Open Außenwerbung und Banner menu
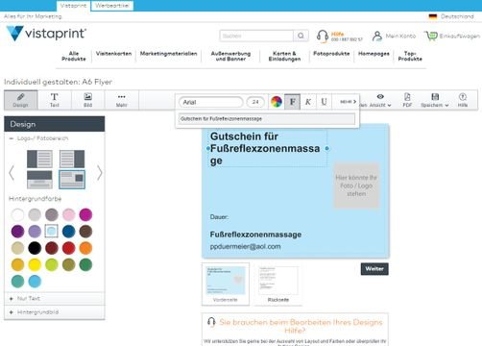 230,56
